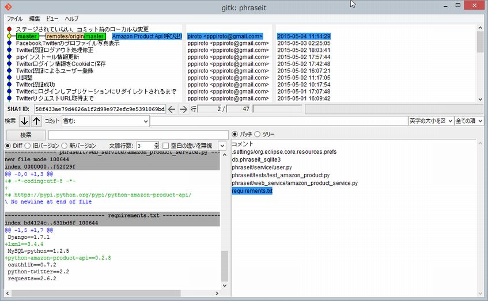Click the red uncommitted-changes node in graph
488x301 pixels.
(9, 29)
